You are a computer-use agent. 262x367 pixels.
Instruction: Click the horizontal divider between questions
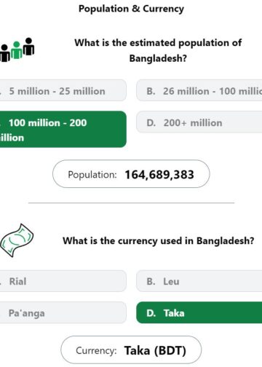point(131,202)
